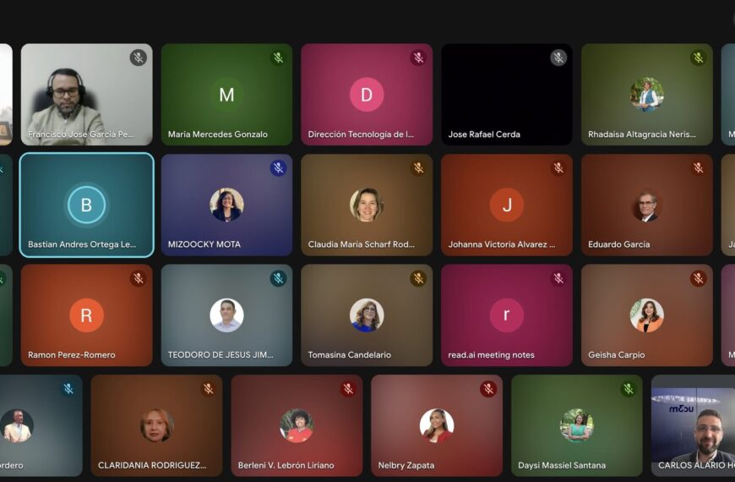Click muted mic icon on Daysi Massiel Santana tile

tap(629, 389)
